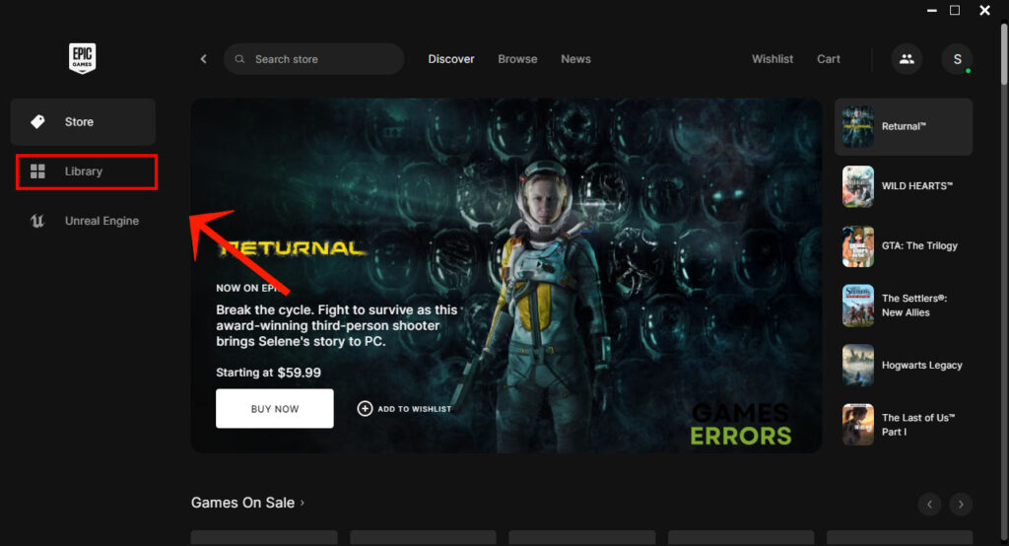
Task: Show previous Games On Sale items
Action: [x=929, y=505]
